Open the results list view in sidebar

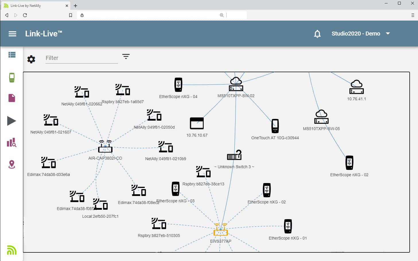12,55
